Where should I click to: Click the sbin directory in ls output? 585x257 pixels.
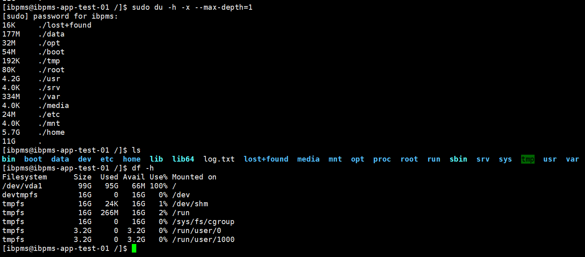[x=458, y=159]
